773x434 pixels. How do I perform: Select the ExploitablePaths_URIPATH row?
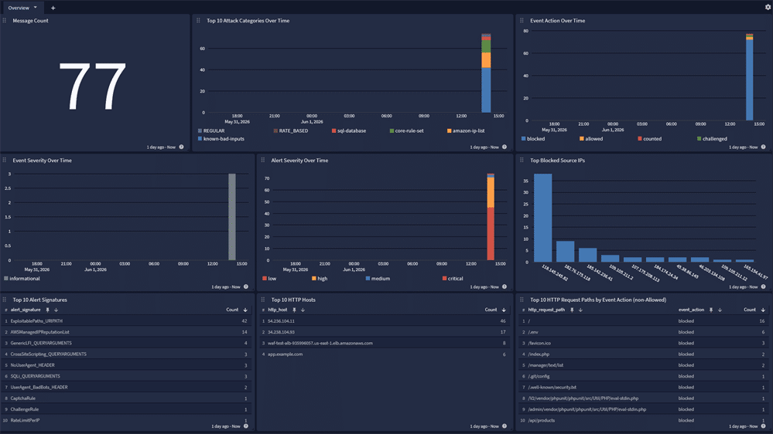pos(126,320)
